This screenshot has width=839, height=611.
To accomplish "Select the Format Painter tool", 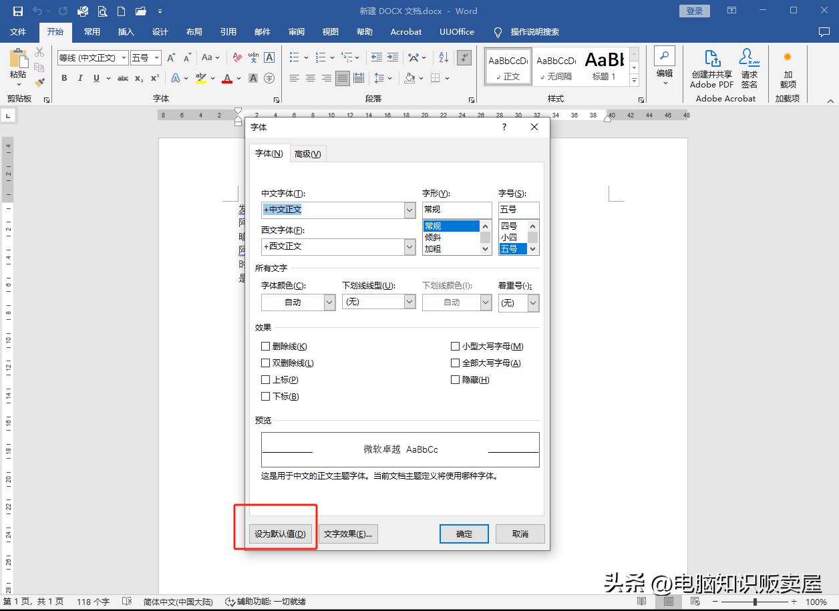I will tap(39, 82).
